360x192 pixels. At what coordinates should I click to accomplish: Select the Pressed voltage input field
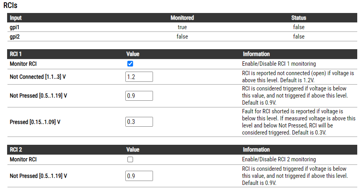pos(139,122)
